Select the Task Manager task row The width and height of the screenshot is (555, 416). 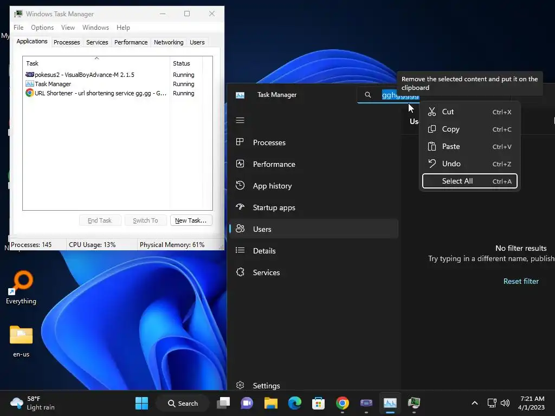113,84
